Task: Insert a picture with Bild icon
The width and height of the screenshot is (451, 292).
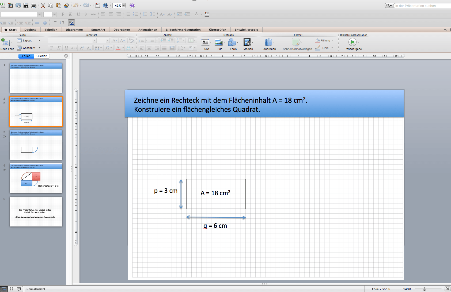Action: pyautogui.click(x=219, y=42)
